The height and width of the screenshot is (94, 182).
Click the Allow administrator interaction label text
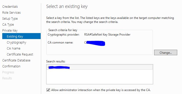101,90
